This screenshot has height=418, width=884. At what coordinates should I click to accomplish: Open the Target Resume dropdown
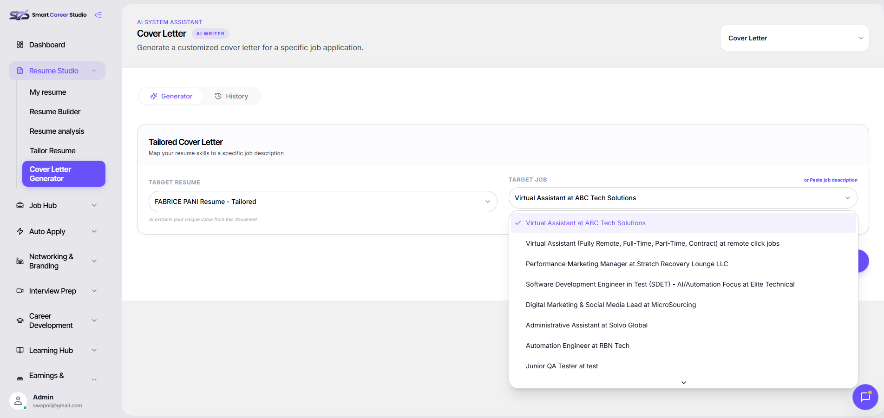(x=323, y=202)
